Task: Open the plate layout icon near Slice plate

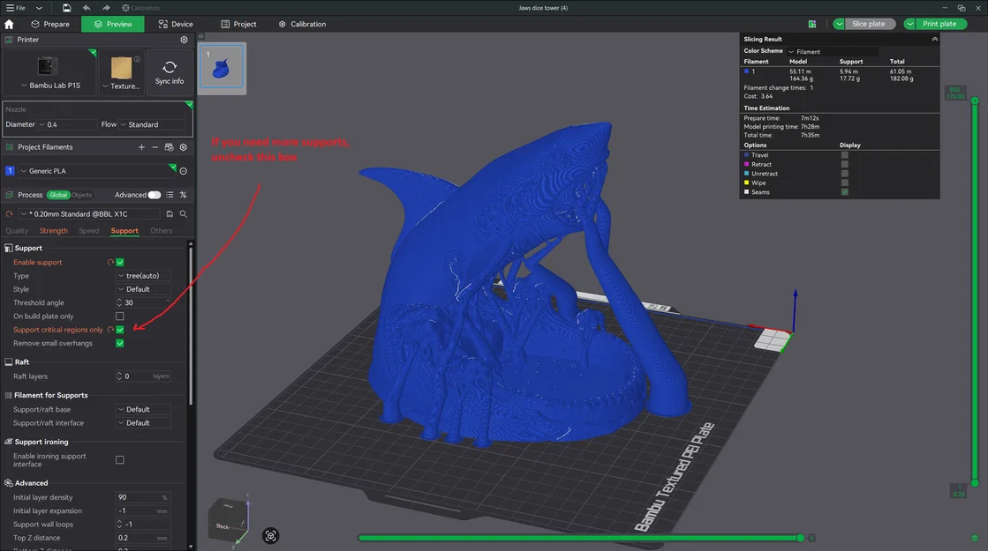Action: 812,24
